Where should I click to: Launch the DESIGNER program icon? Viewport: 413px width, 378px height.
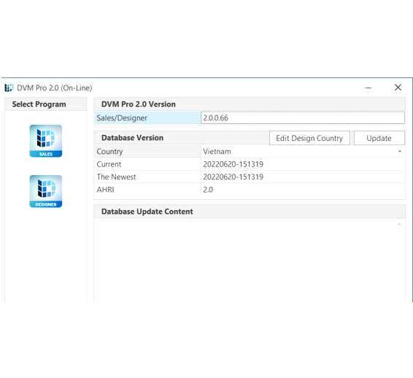pyautogui.click(x=46, y=191)
